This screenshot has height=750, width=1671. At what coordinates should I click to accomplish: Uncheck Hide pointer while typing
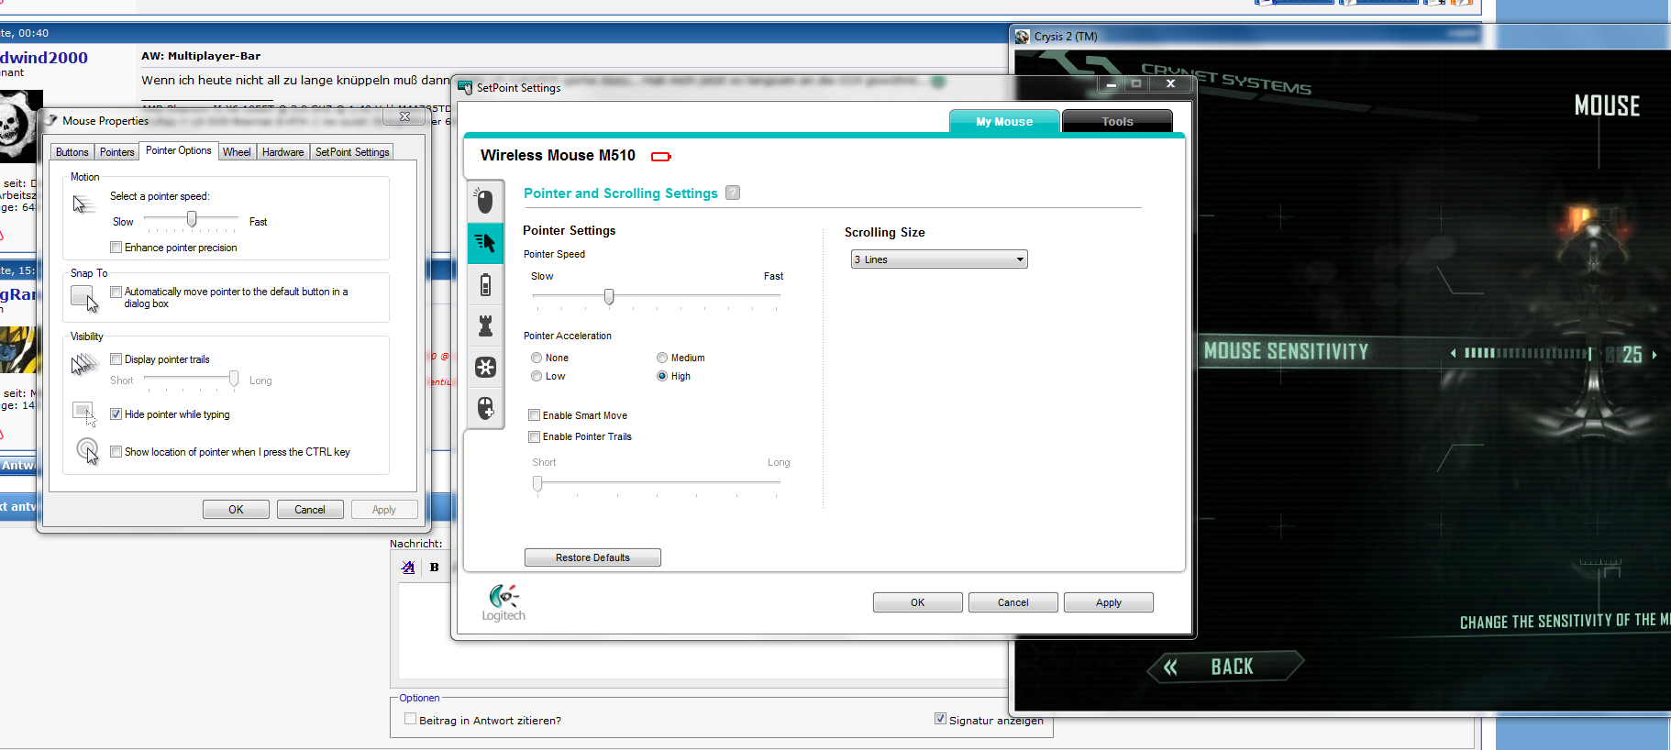pos(116,414)
